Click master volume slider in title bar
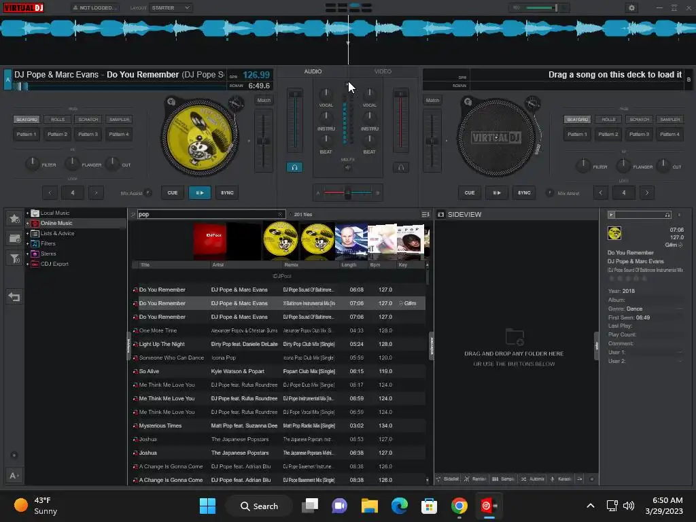 tap(540, 7)
